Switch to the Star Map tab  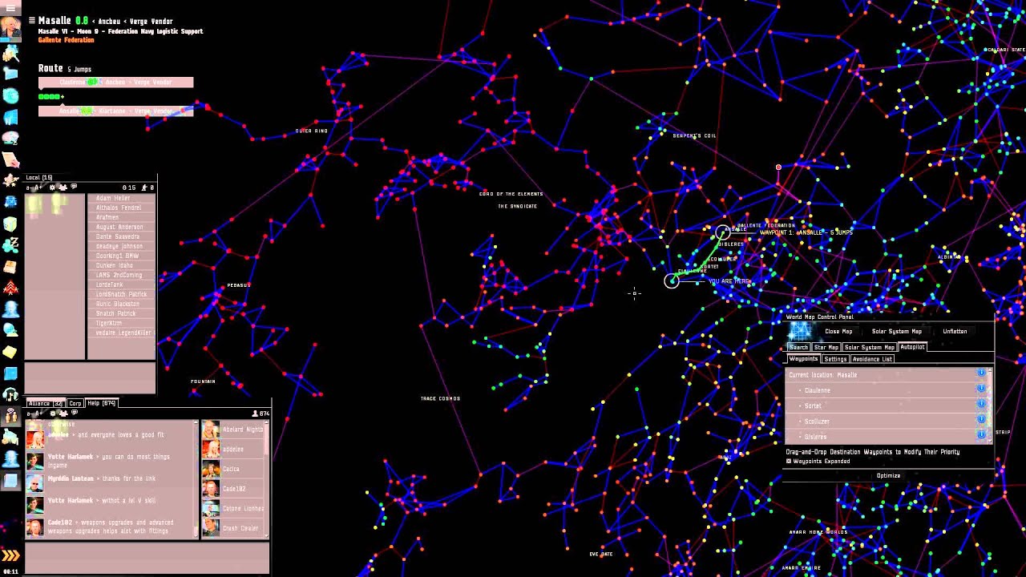click(x=826, y=347)
